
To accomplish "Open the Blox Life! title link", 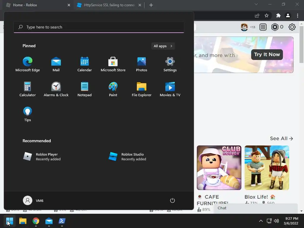I will tap(260, 197).
